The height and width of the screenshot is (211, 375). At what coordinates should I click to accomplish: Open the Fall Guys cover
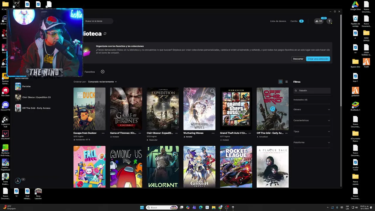pos(89,167)
